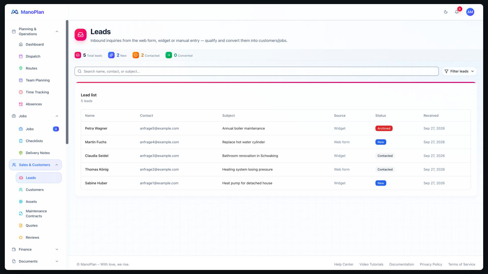Open the Terms of Service link
This screenshot has width=488, height=274.
(462, 264)
